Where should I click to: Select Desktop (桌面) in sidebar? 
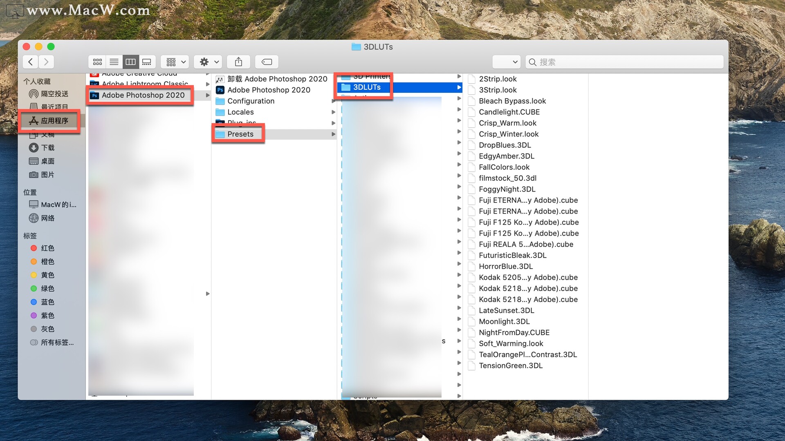pos(47,161)
